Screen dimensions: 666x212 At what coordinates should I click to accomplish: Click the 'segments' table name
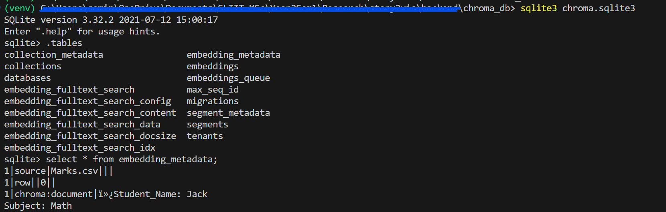207,125
